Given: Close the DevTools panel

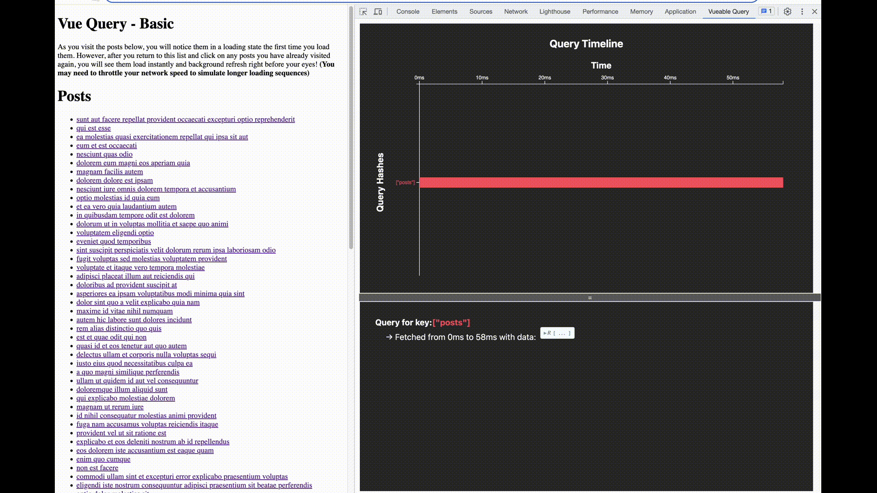Looking at the screenshot, I should pos(814,11).
